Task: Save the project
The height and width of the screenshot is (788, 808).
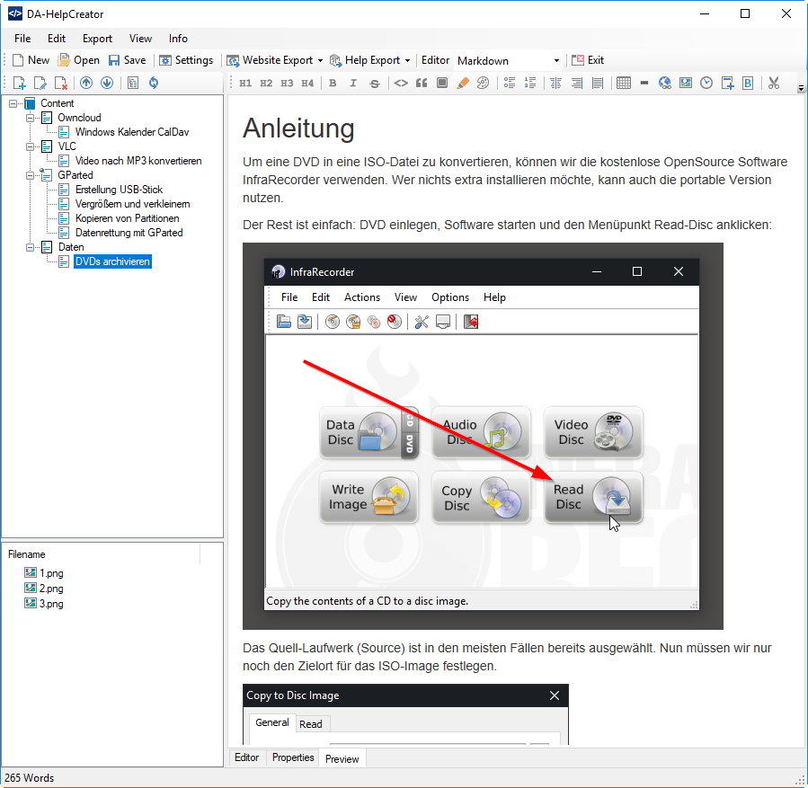Action: pos(128,60)
